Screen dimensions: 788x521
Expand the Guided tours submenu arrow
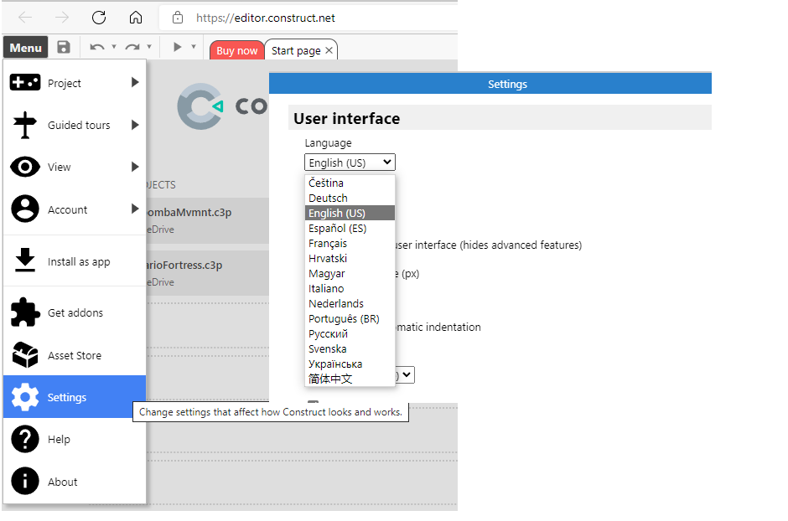135,125
